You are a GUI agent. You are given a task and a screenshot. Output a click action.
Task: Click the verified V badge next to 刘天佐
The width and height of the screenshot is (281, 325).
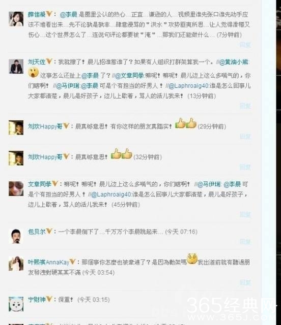pyautogui.click(x=49, y=61)
